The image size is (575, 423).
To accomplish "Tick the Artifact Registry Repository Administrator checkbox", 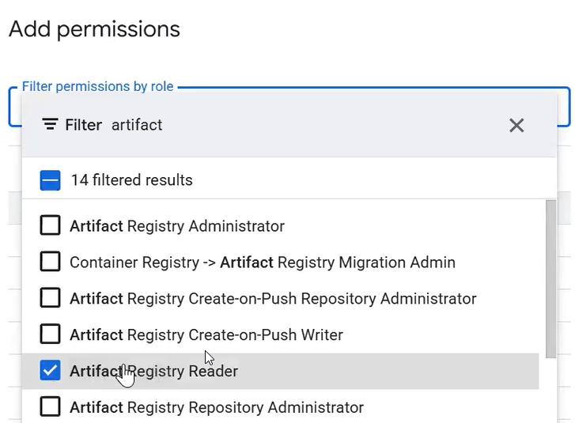I will [x=50, y=407].
